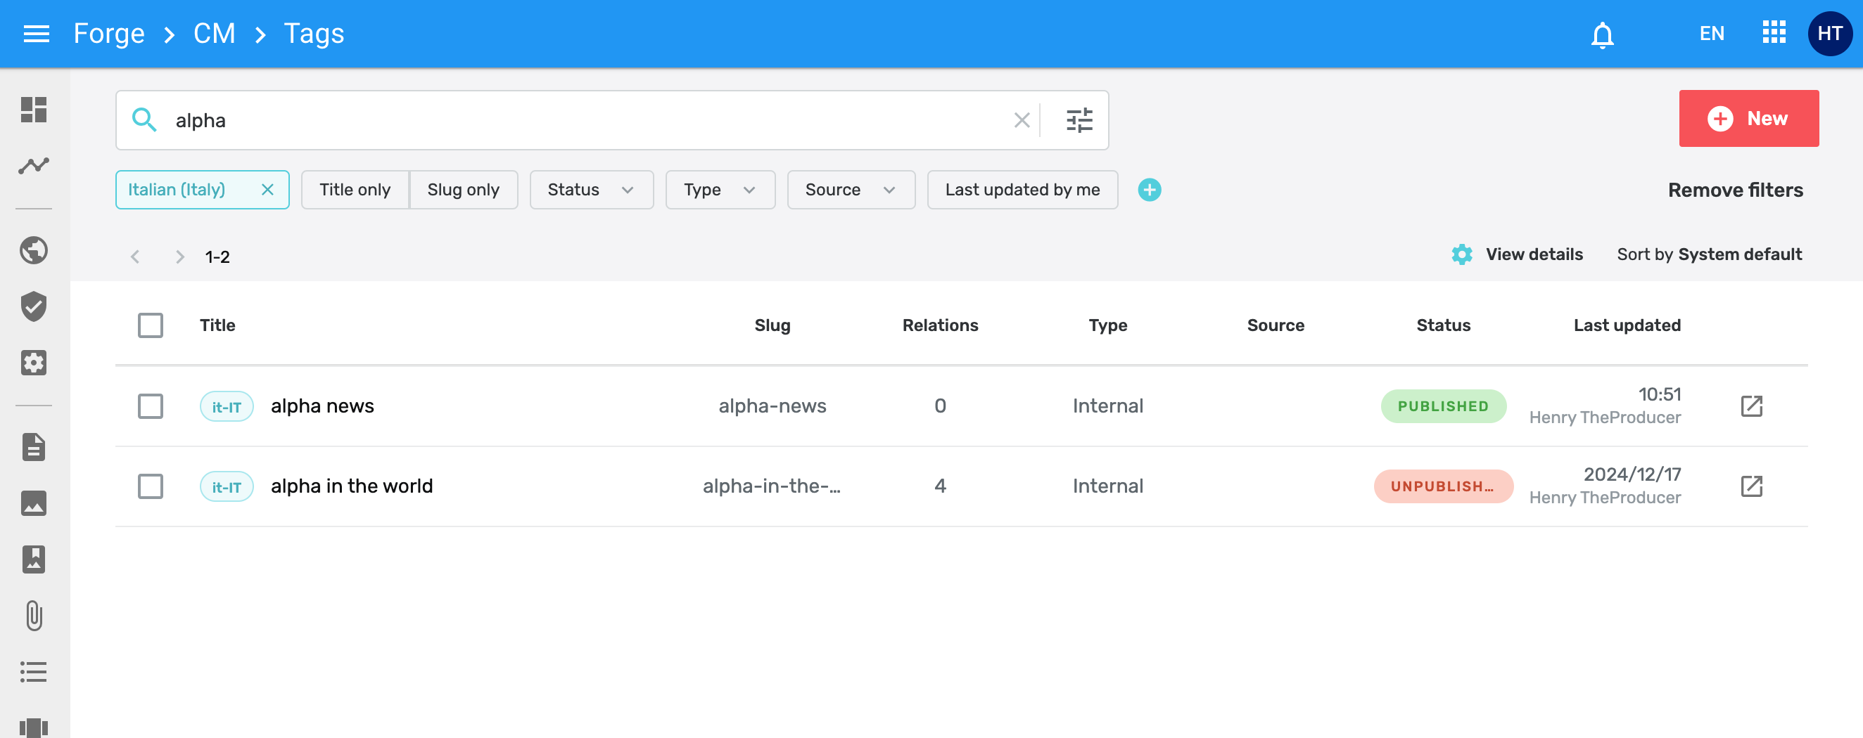Toggle the select-all rows checkbox
The width and height of the screenshot is (1863, 738).
[151, 325]
